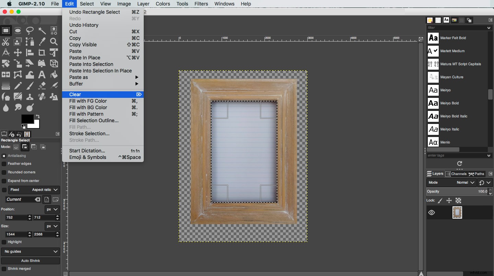Open the Aspect ratio dropdown
This screenshot has width=494, height=276.
point(45,190)
